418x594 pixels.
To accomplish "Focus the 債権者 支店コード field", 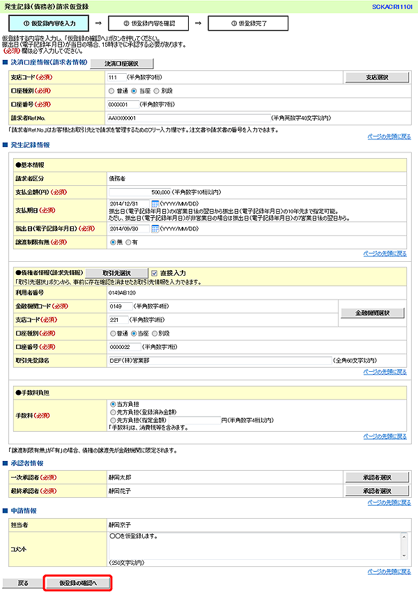I will [118, 320].
